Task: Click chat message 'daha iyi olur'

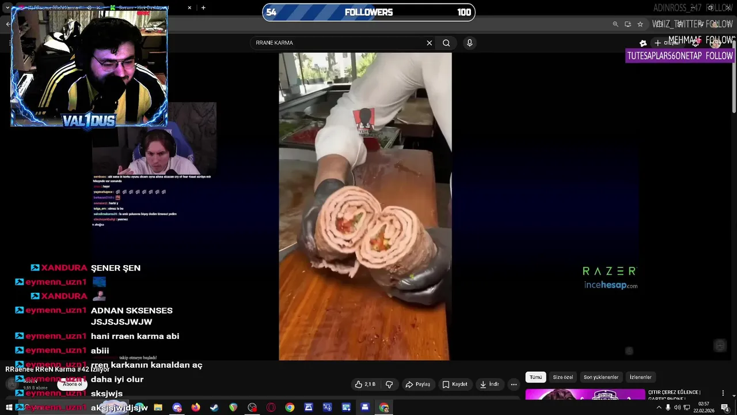Action: click(117, 379)
